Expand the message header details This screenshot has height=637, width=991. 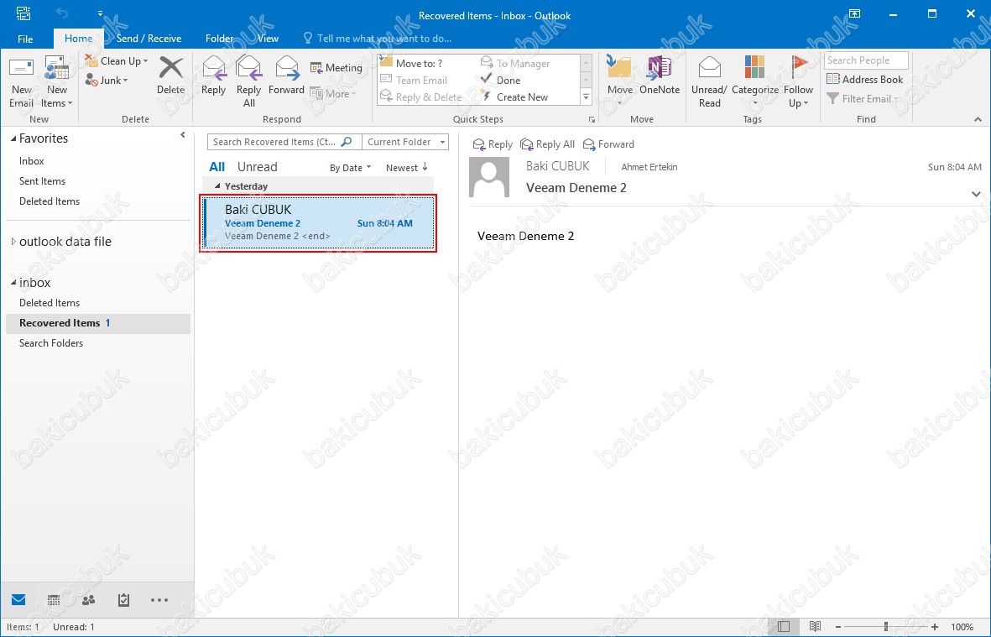pyautogui.click(x=977, y=194)
